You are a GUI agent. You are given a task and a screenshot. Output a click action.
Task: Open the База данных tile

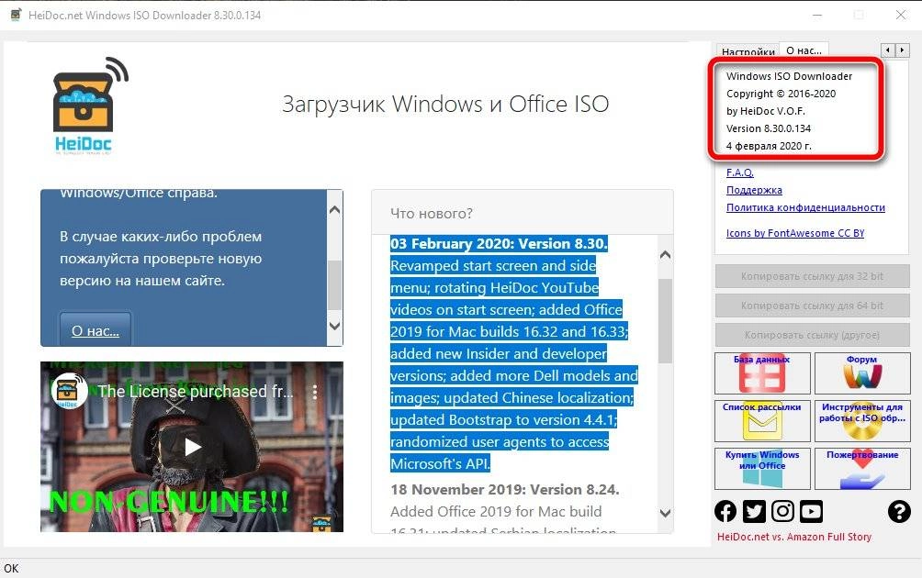pyautogui.click(x=762, y=373)
